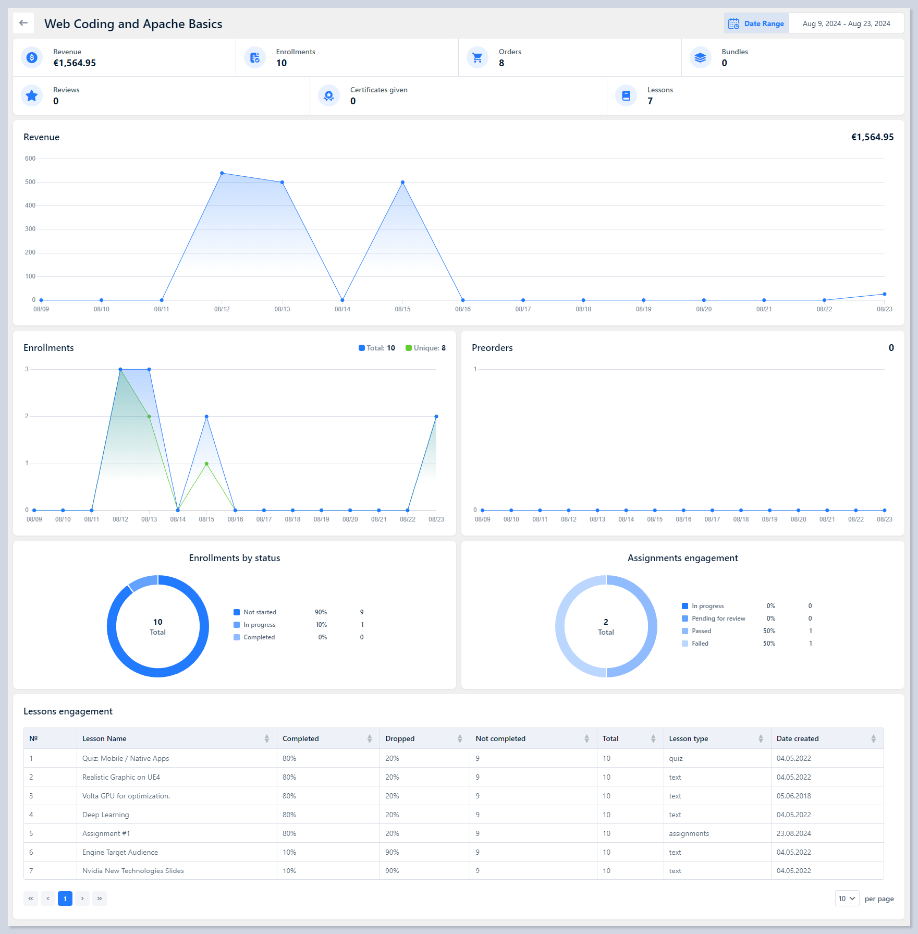Toggle the Total series in Enrollments legend
Image resolution: width=918 pixels, height=934 pixels.
[x=376, y=348]
